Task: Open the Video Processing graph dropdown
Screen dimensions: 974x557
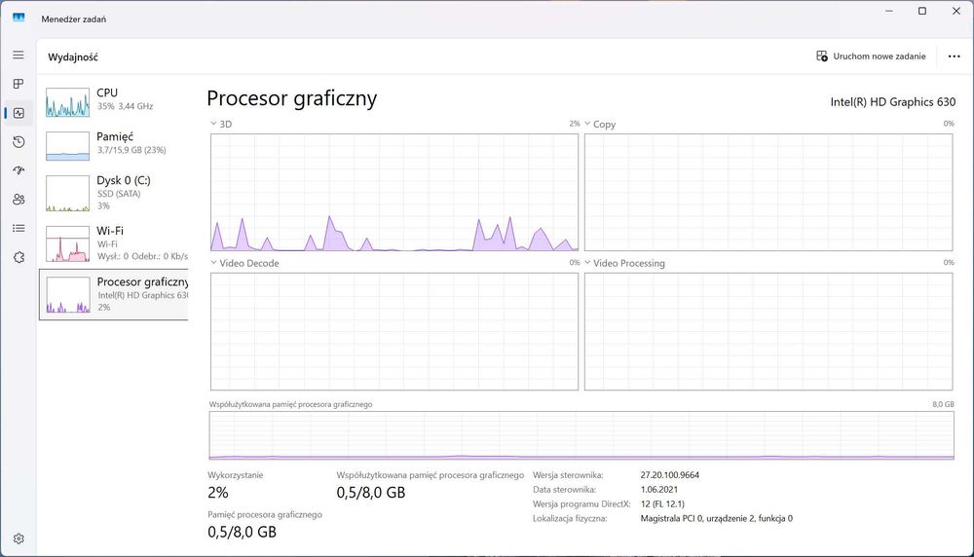Action: click(x=588, y=263)
